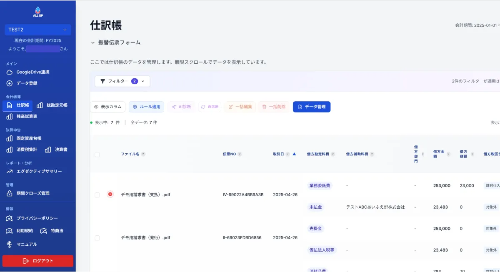Open the TEST2 company selector dropdown
Image resolution: width=500 pixels, height=272 pixels.
pos(37,30)
